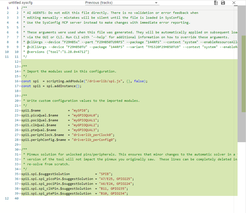Click the green diff overview marker in the minimap
The height and width of the screenshot is (213, 246).
coord(244,74)
